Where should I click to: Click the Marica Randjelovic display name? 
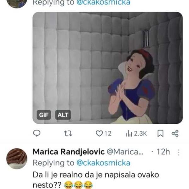point(69,152)
